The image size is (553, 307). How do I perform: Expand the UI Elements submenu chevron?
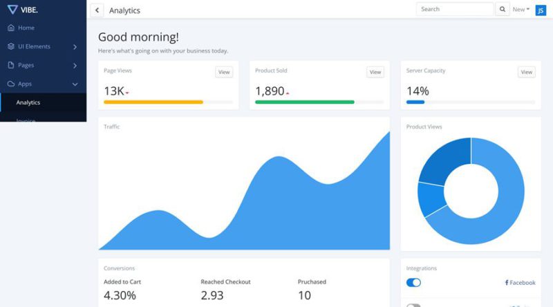point(75,47)
